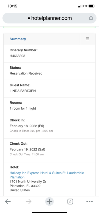Tap the February 19, 2022 check-out date
Viewport: 99px width, 215px height.
click(27, 149)
